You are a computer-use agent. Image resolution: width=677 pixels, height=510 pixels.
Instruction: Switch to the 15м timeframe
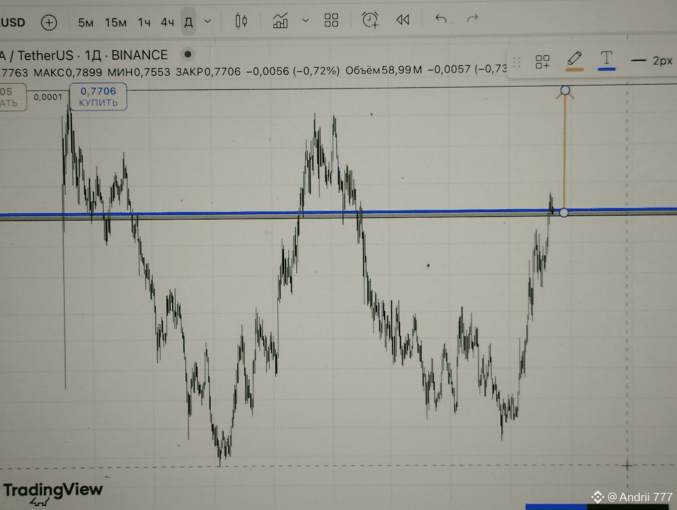[115, 22]
